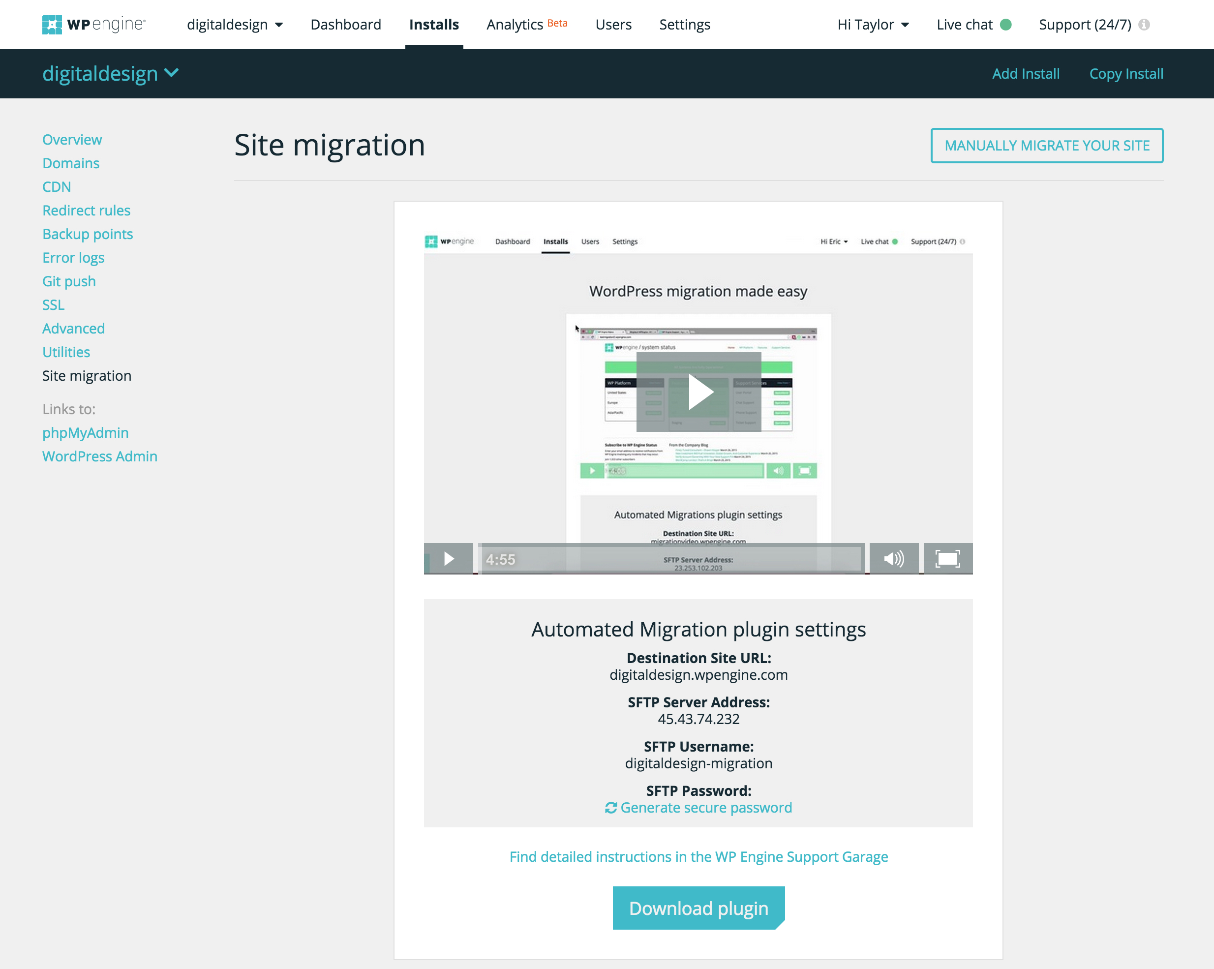Click the large center video play button
This screenshot has height=969, width=1214.
[x=699, y=393]
